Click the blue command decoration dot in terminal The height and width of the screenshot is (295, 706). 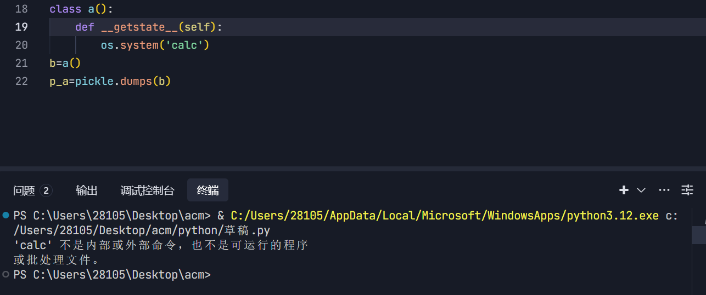pyautogui.click(x=5, y=215)
